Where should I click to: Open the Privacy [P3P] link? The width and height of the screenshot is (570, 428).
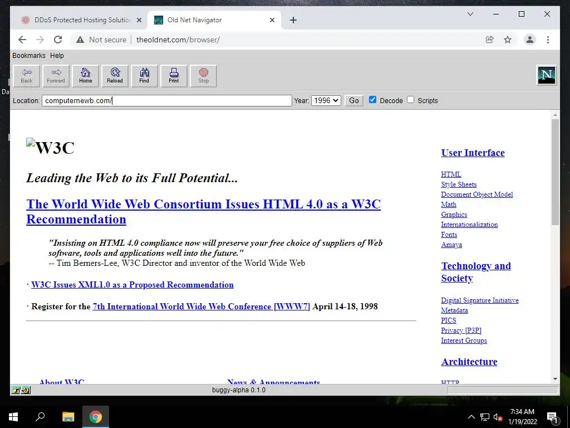point(461,330)
